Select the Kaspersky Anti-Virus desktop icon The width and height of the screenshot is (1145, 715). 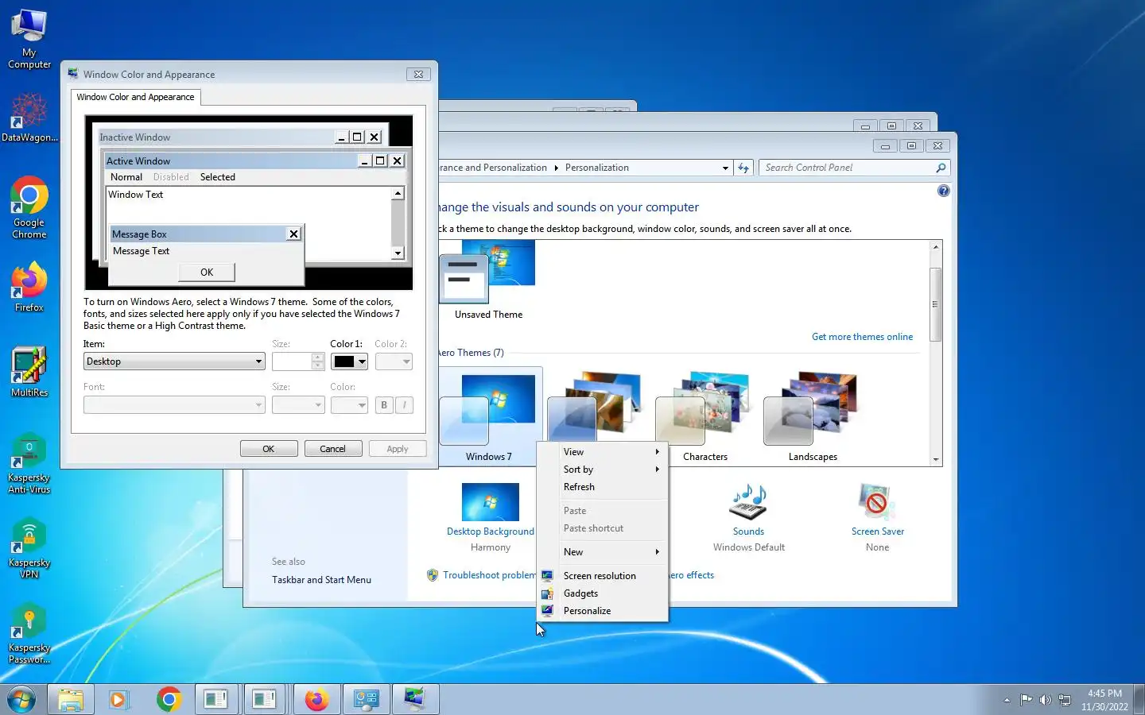(29, 463)
